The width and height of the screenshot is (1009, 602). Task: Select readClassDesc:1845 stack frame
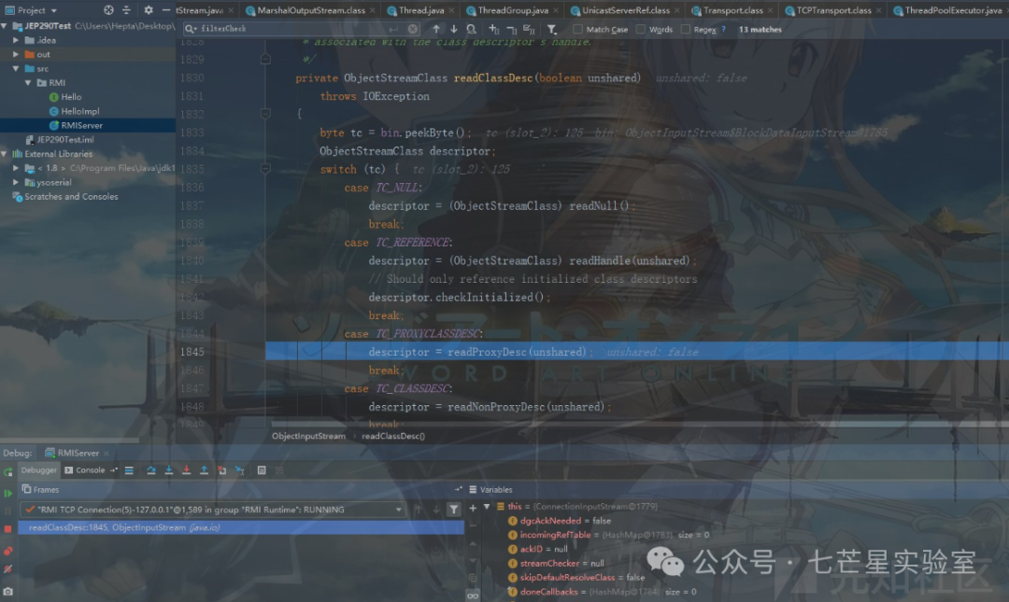(241, 527)
